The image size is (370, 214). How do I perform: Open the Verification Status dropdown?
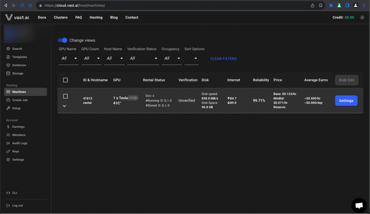(143, 58)
